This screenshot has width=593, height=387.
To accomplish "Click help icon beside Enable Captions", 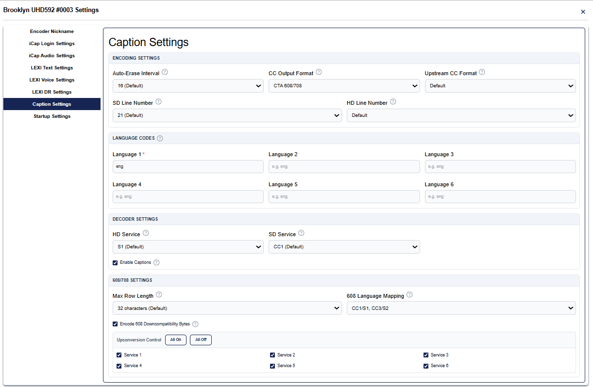I will [x=156, y=263].
